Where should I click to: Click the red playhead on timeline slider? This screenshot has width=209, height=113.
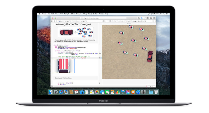[x=147, y=86]
